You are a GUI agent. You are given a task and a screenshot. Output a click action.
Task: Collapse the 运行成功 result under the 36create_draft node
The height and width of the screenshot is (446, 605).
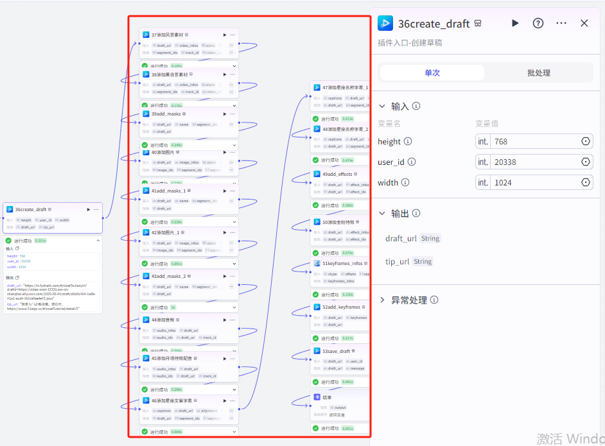pyautogui.click(x=97, y=241)
